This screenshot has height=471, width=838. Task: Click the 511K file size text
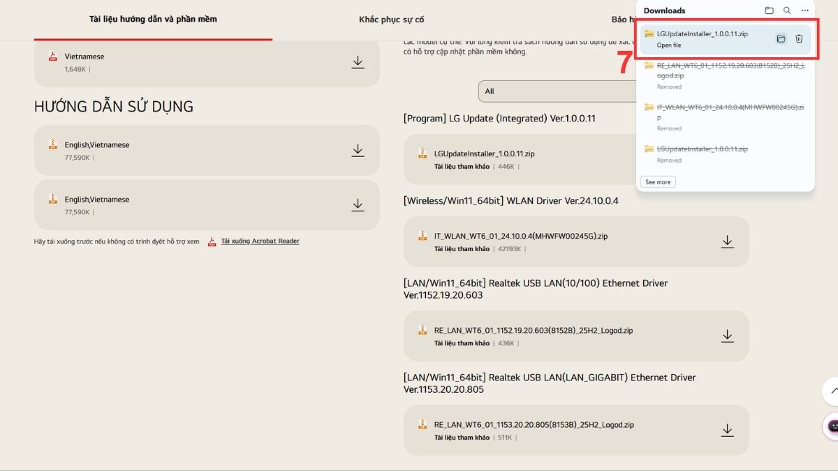coord(506,438)
